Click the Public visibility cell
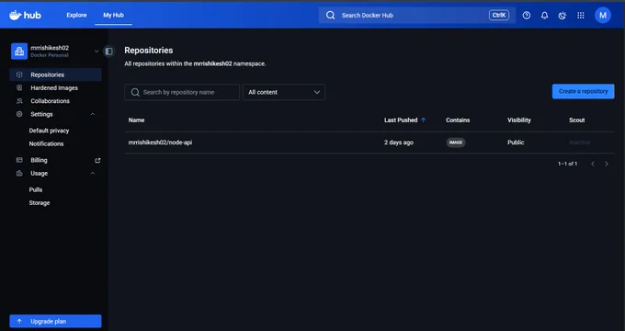Viewport: 625px width, 331px height. (x=516, y=143)
